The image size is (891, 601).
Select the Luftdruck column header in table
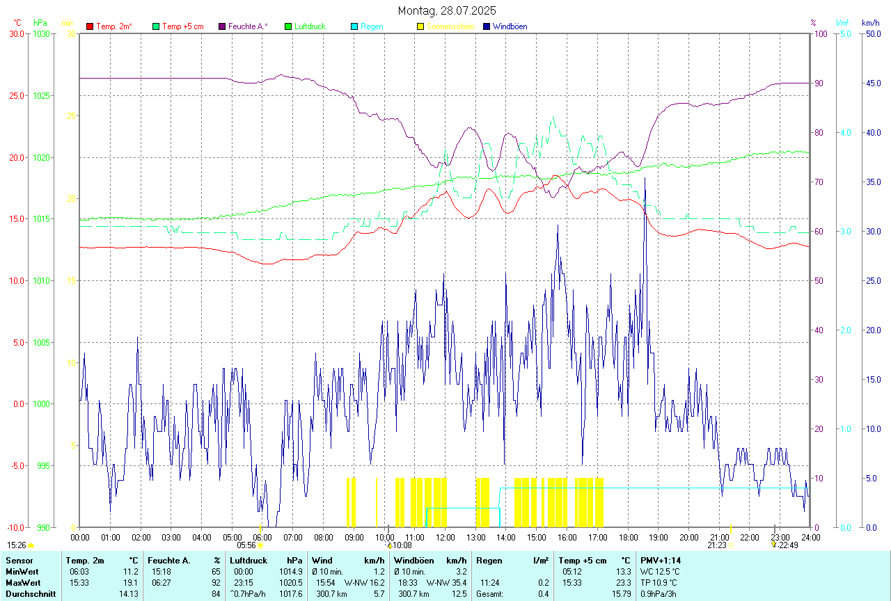point(249,560)
